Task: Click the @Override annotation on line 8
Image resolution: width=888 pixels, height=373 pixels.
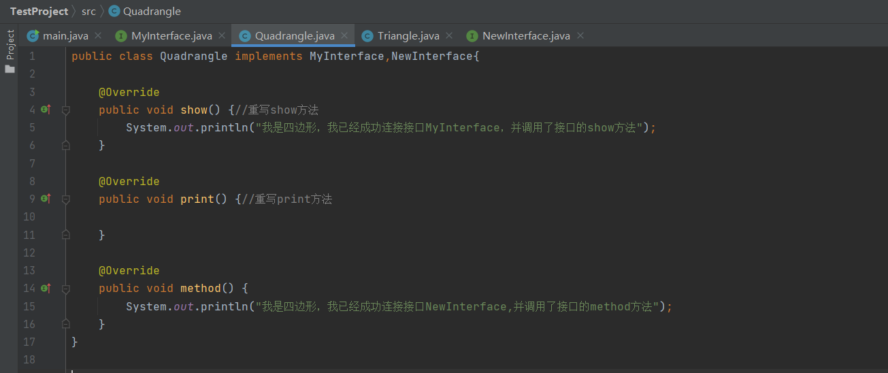Action: (129, 181)
